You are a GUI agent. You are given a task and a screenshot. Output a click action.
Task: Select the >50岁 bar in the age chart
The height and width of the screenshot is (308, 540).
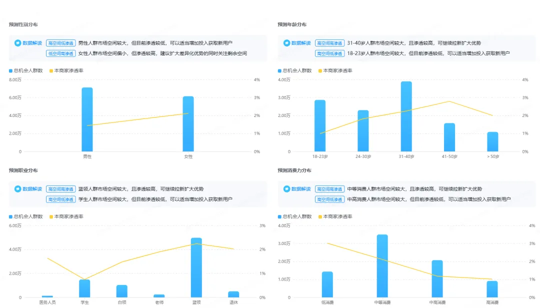click(492, 141)
